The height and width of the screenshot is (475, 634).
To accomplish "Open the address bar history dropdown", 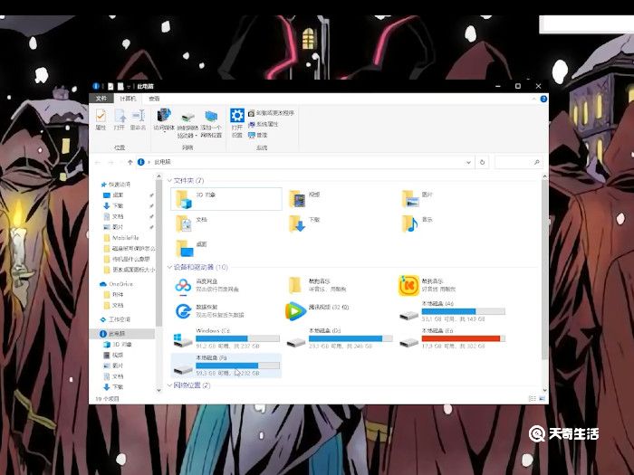I will [x=467, y=162].
